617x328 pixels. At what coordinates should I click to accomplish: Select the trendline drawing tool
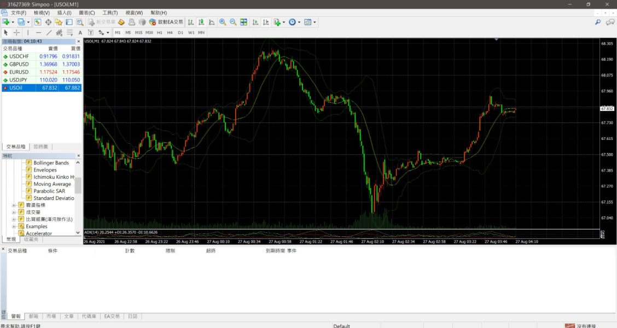tap(49, 33)
